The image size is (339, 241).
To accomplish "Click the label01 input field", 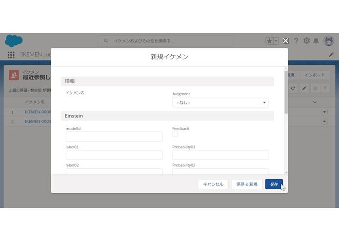I will tap(114, 155).
